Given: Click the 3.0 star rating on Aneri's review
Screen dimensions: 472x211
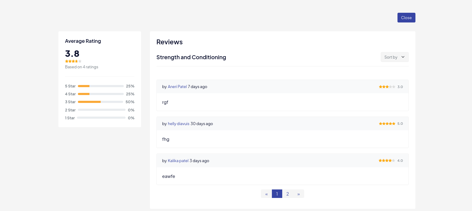Looking at the screenshot, I should pos(387,87).
